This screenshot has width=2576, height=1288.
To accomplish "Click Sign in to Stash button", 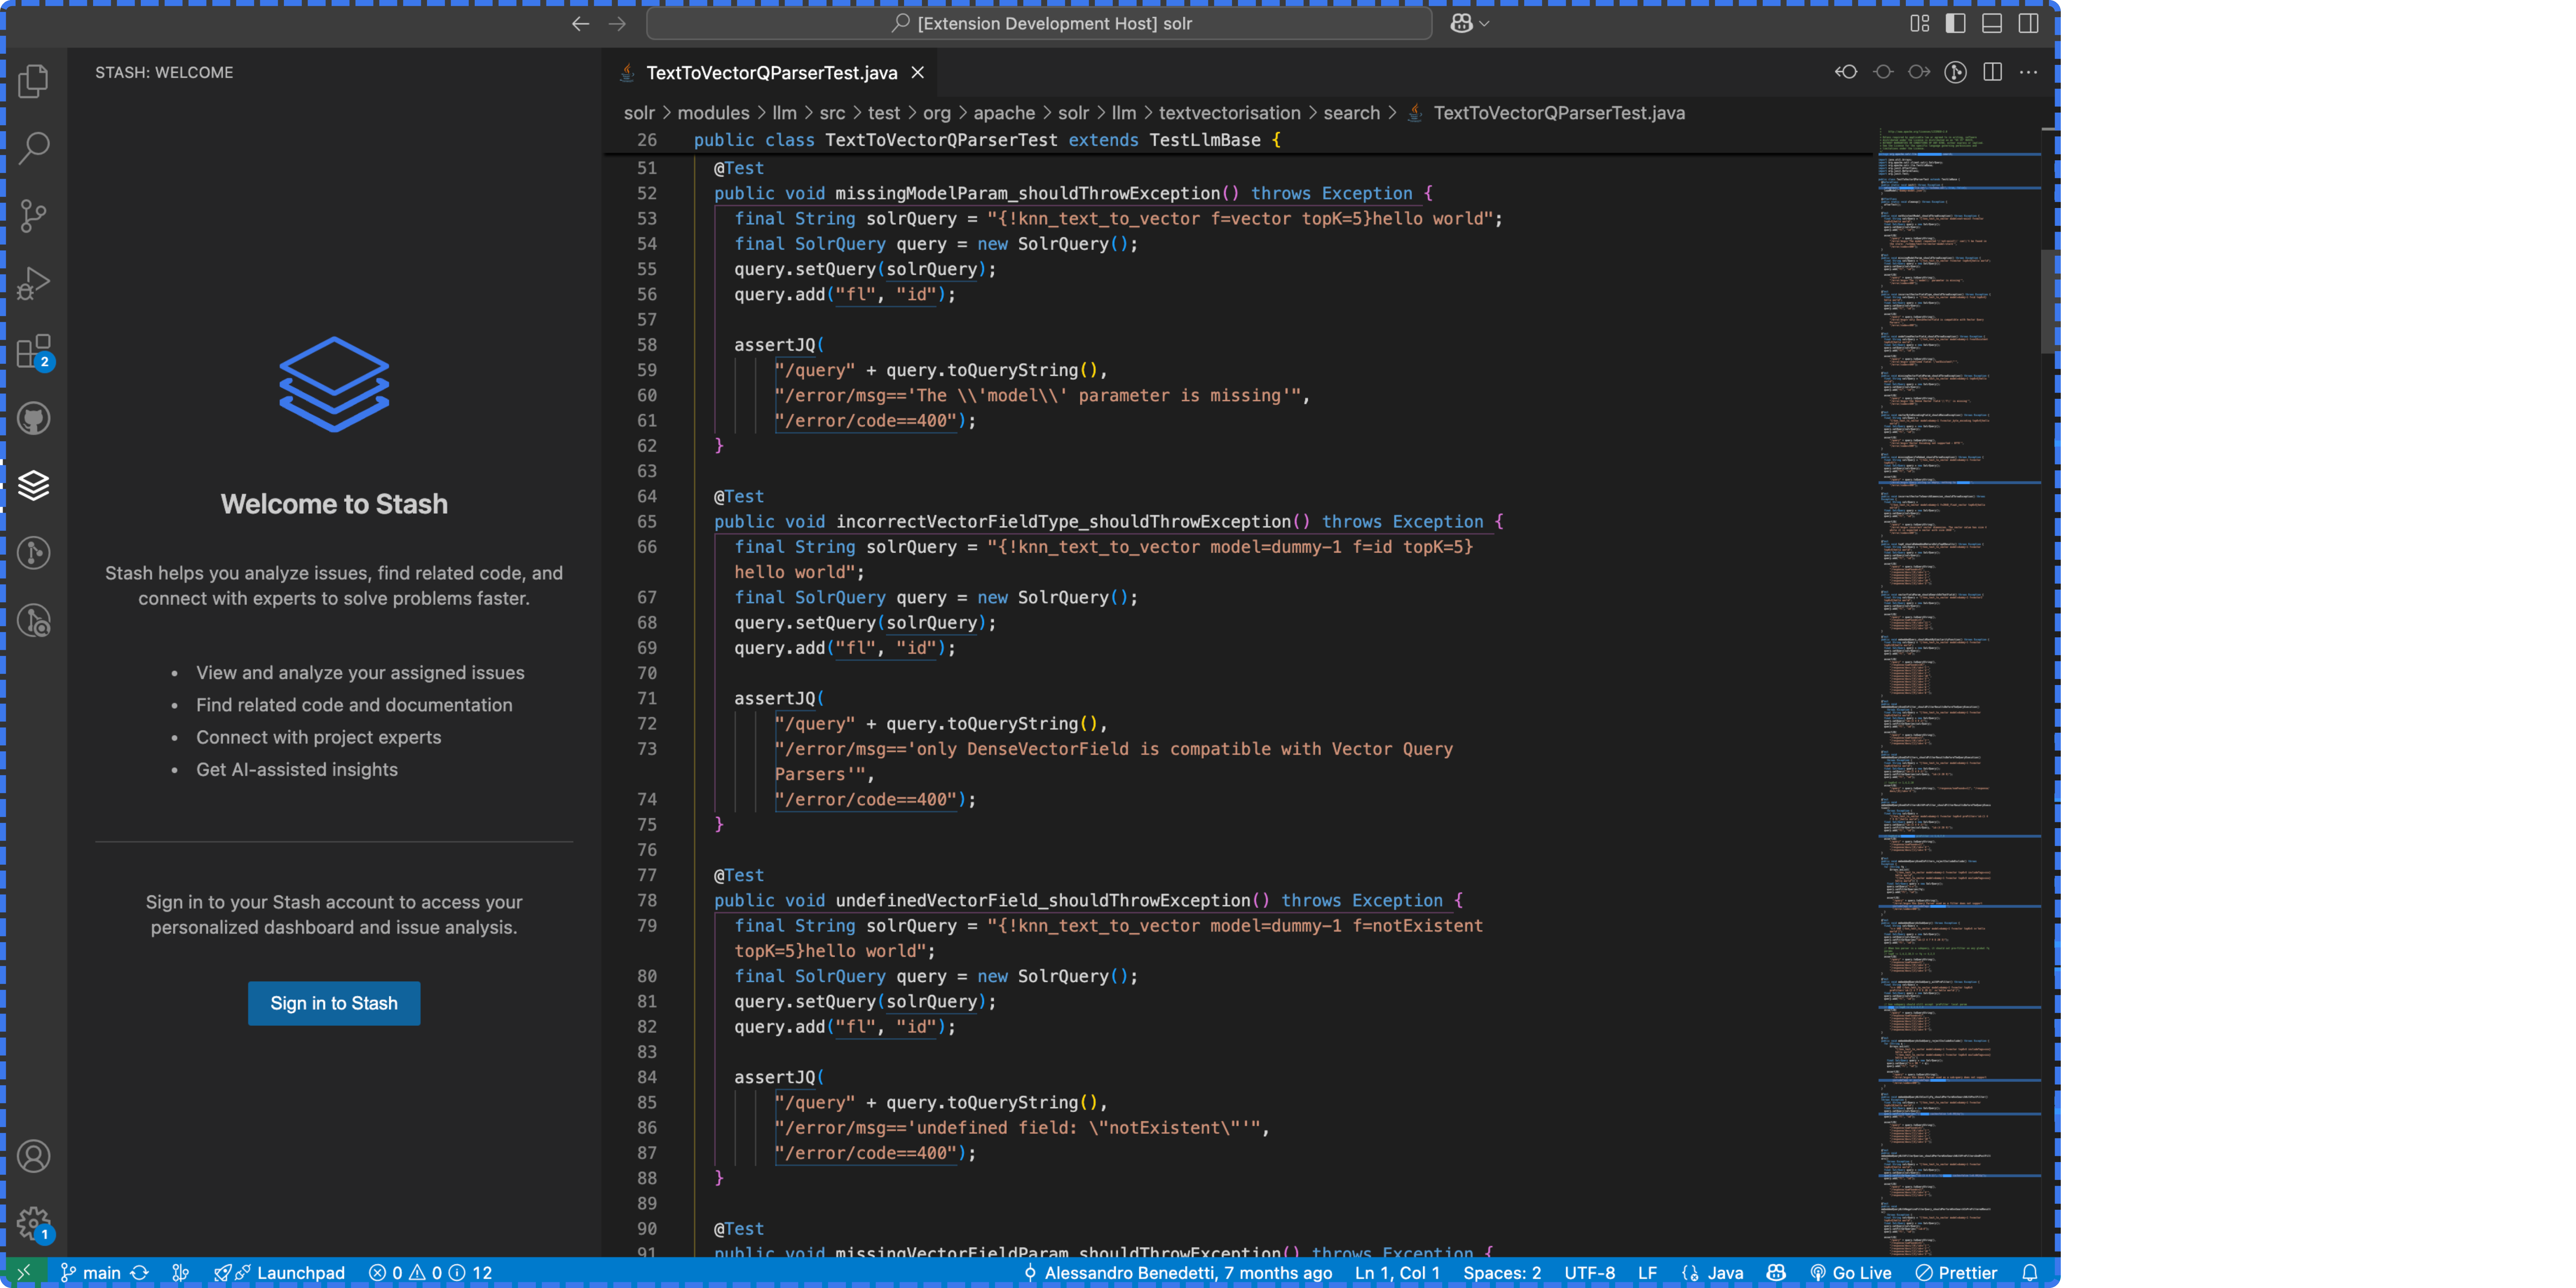I will pyautogui.click(x=334, y=1003).
